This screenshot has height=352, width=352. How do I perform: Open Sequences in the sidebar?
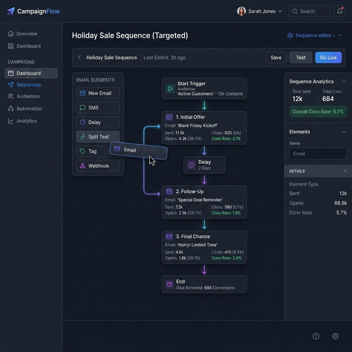click(29, 85)
